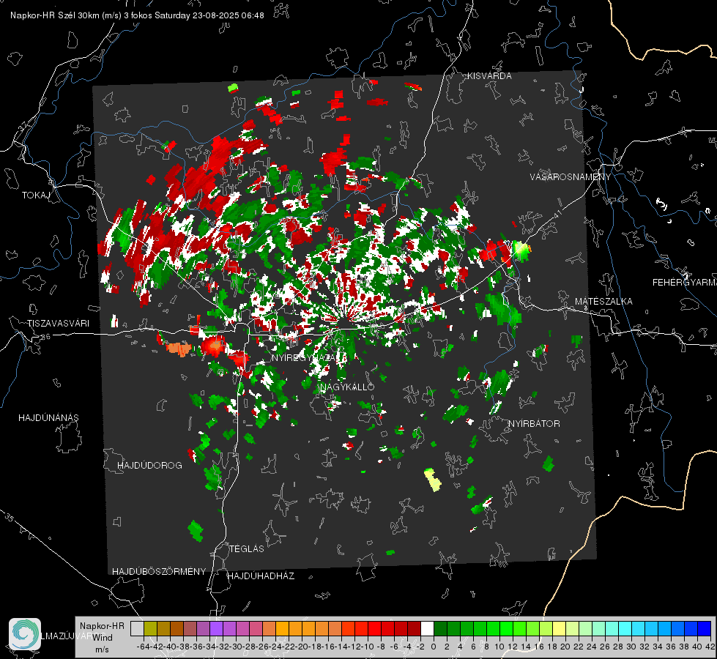Select the cyan swatch between 28 and 30

pyautogui.click(x=625, y=629)
